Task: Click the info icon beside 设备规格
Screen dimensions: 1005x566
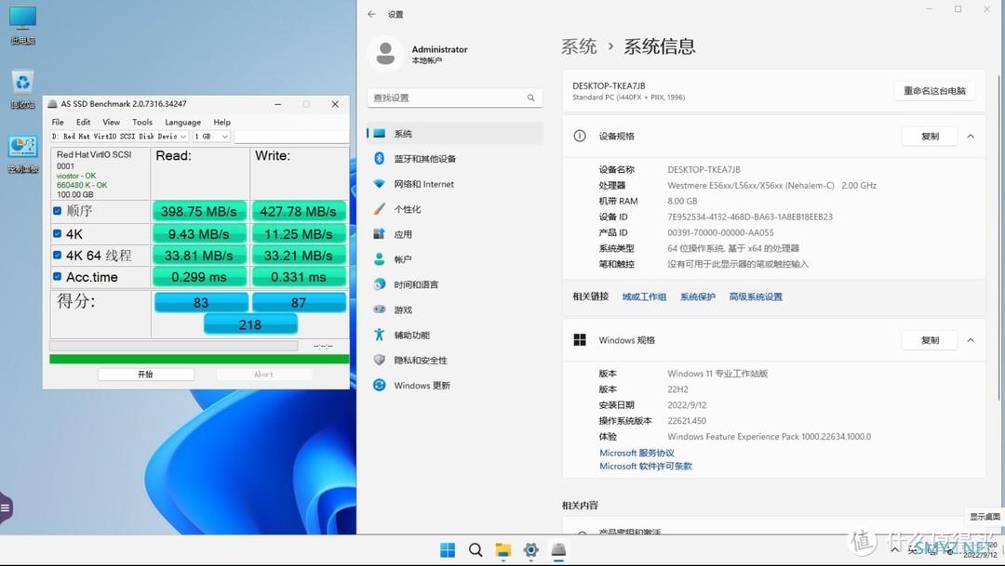Action: point(580,136)
